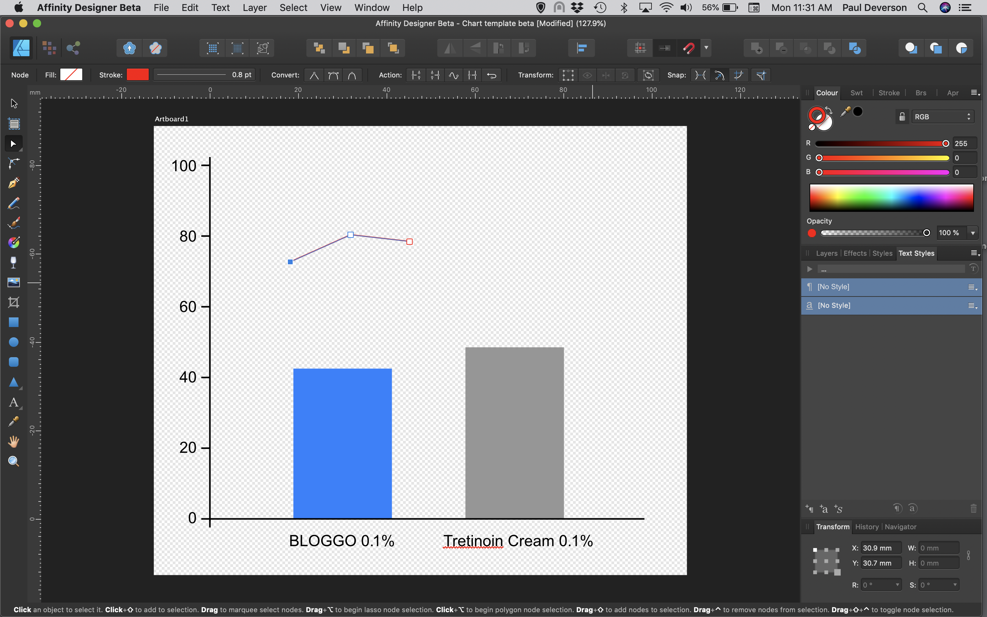Select the View hand tool
The height and width of the screenshot is (617, 987).
(14, 441)
